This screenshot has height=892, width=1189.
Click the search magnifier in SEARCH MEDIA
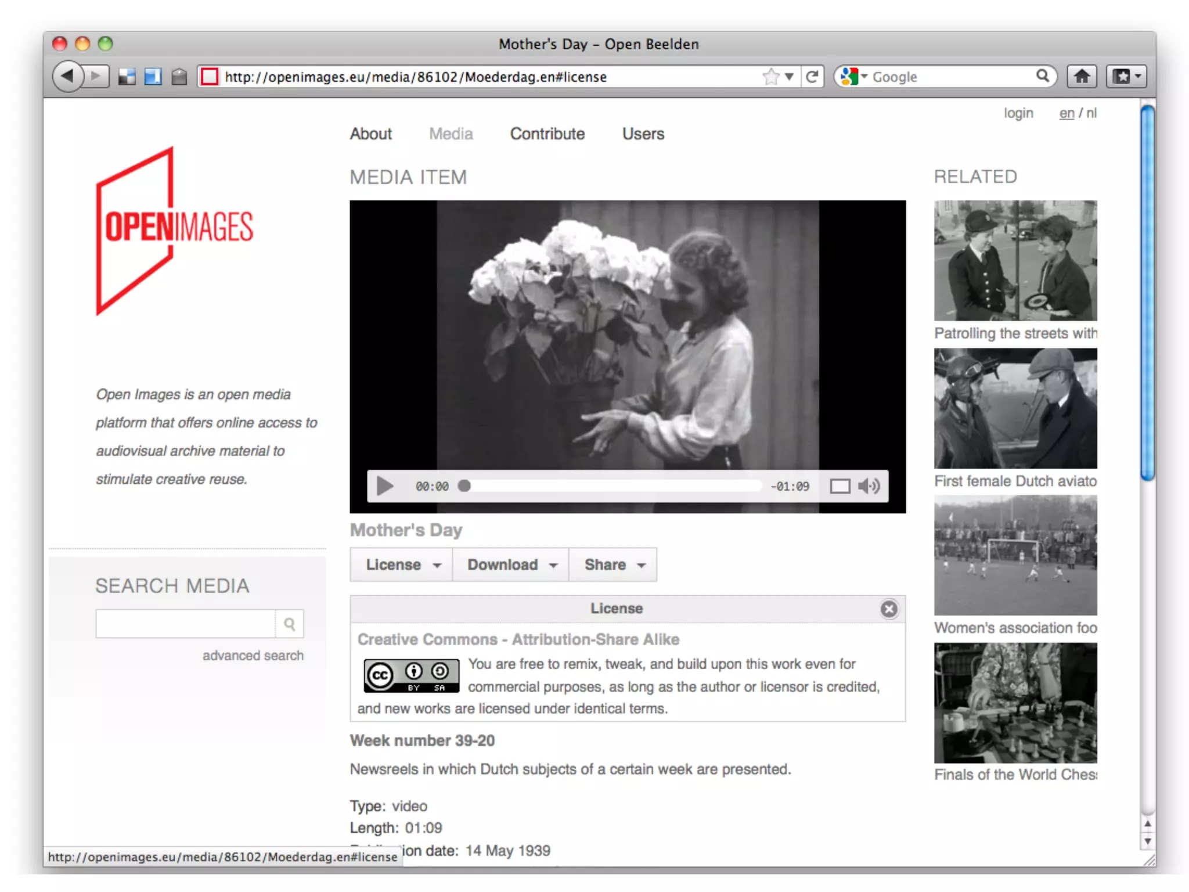[x=289, y=624]
